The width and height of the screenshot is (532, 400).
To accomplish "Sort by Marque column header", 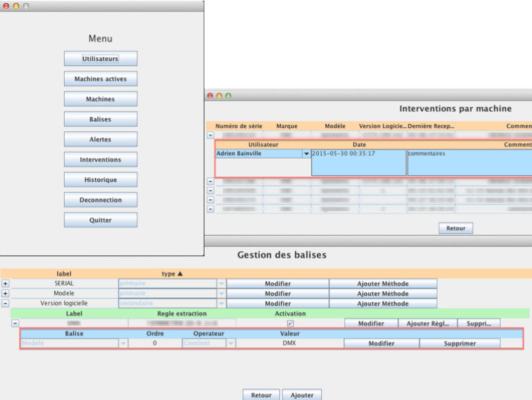I will click(x=287, y=126).
